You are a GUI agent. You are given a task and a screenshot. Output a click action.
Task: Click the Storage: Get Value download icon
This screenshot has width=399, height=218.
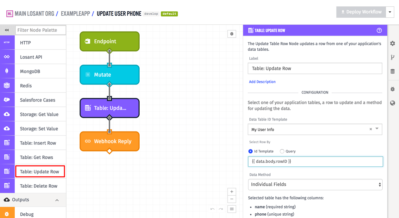tap(7, 114)
